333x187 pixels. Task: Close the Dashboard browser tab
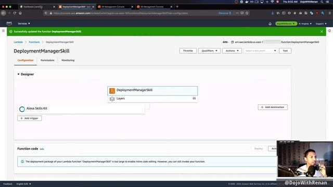coord(54,7)
